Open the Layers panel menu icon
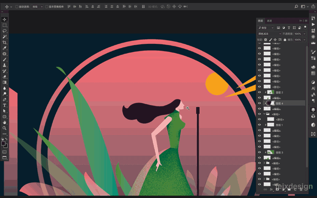Image resolution: width=317 pixels, height=198 pixels. 306,21
